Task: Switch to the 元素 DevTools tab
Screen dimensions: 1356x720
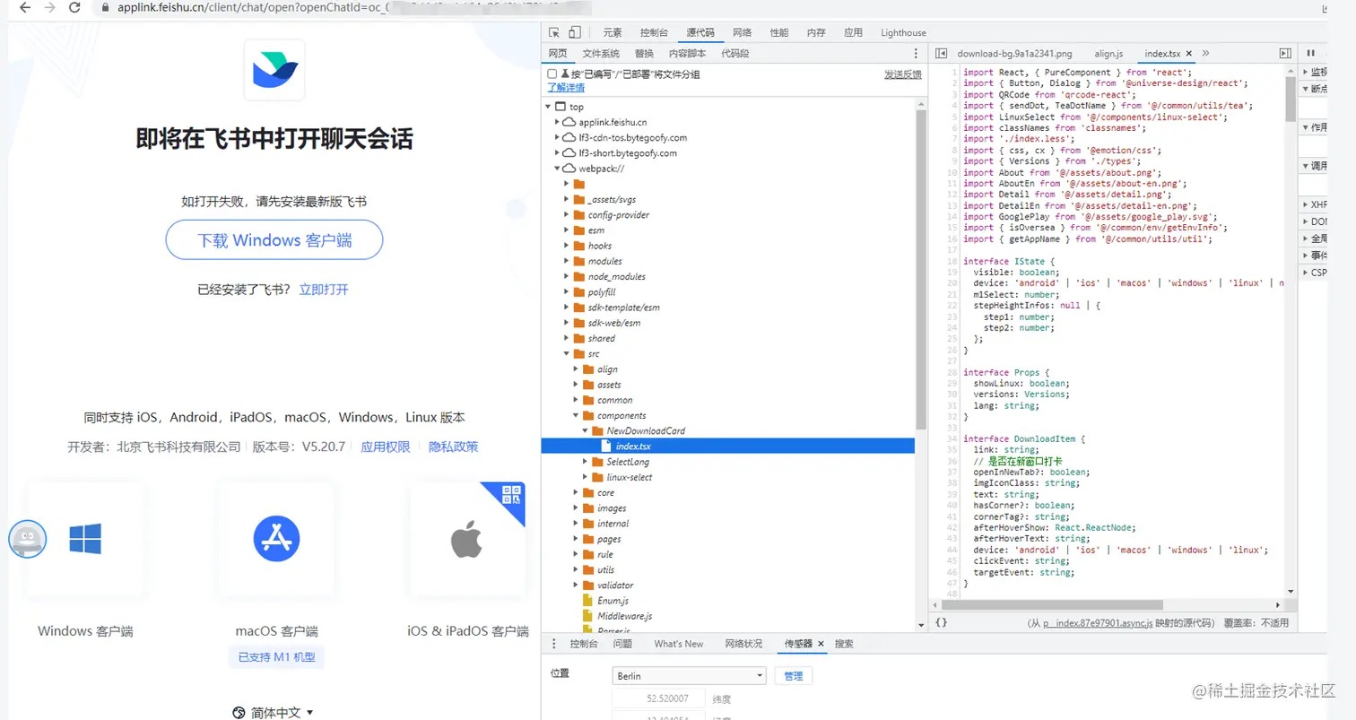Action: click(614, 33)
